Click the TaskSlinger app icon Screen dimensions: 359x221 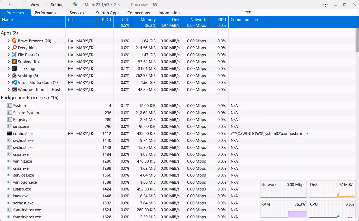click(14, 68)
